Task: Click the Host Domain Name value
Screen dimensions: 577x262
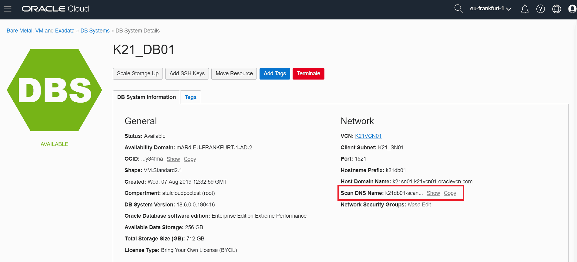Action: tap(432, 182)
